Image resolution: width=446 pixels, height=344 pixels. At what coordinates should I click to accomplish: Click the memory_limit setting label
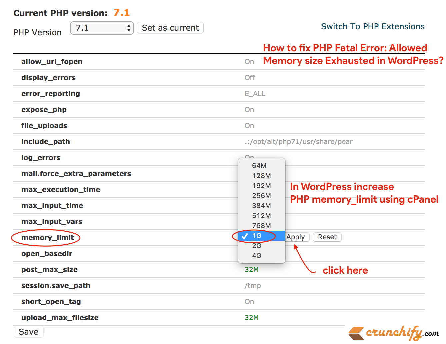48,238
